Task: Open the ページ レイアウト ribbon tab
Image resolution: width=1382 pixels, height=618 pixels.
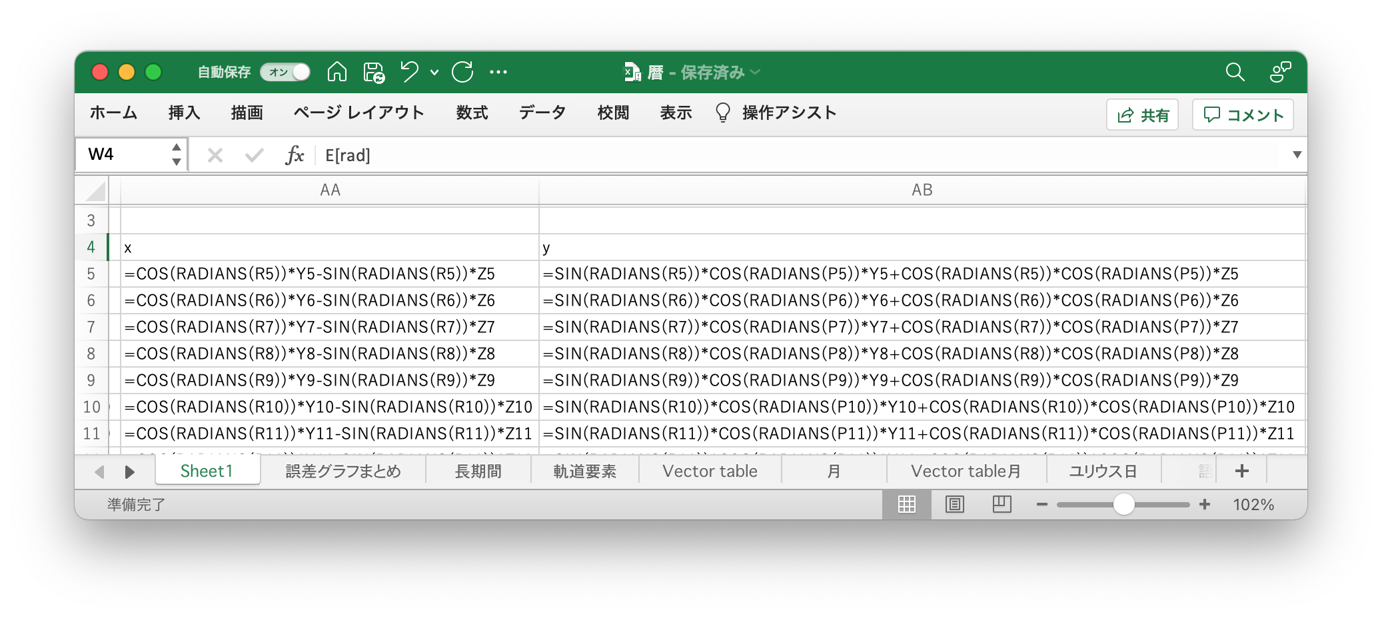Action: coord(358,113)
